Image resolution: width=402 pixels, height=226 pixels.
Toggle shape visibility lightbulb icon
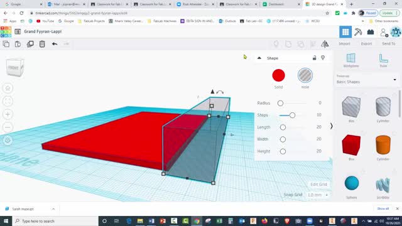(x=323, y=58)
